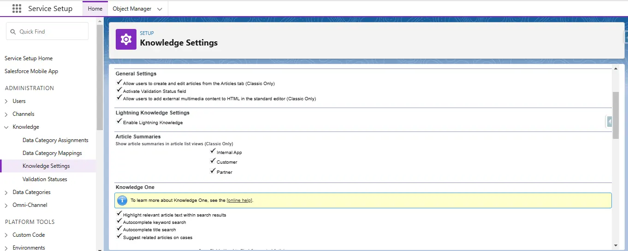This screenshot has height=251, width=628.
Task: Toggle Partner article summaries checkbox
Action: (x=213, y=171)
